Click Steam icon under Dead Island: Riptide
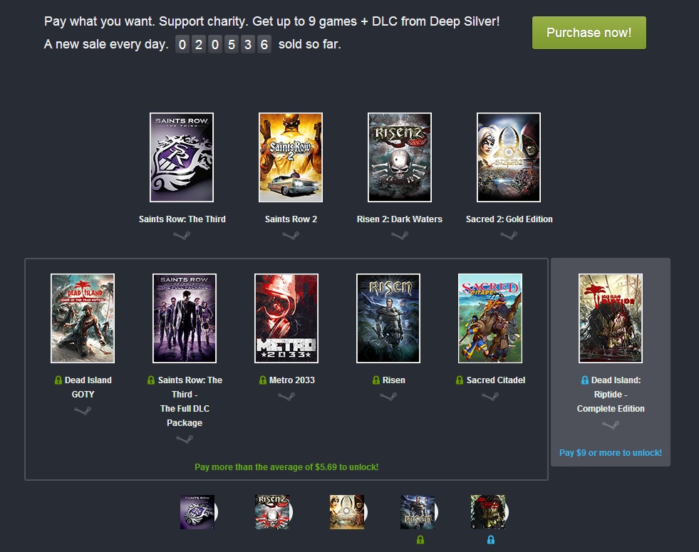 click(611, 425)
